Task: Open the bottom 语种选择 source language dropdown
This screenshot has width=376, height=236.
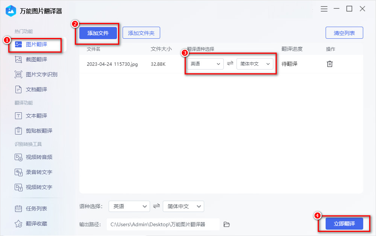Action: tap(129, 206)
